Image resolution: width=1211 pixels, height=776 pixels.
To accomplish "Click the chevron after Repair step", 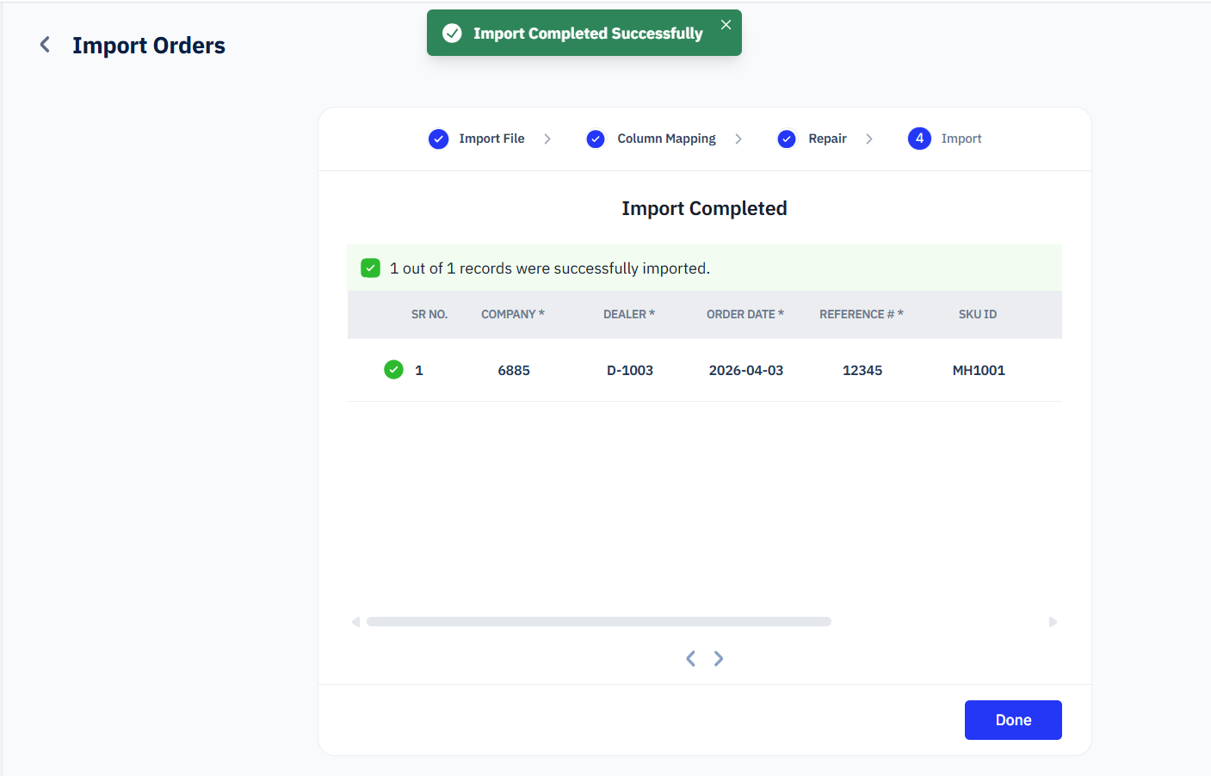I will [x=869, y=139].
